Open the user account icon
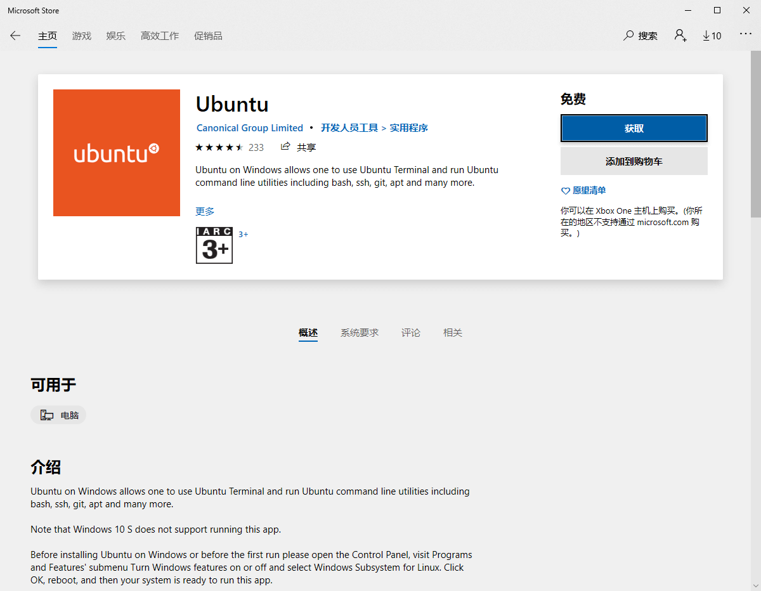761x591 pixels. 680,36
